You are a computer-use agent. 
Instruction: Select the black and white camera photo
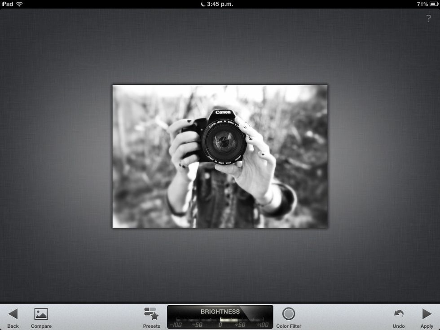[x=220, y=156]
